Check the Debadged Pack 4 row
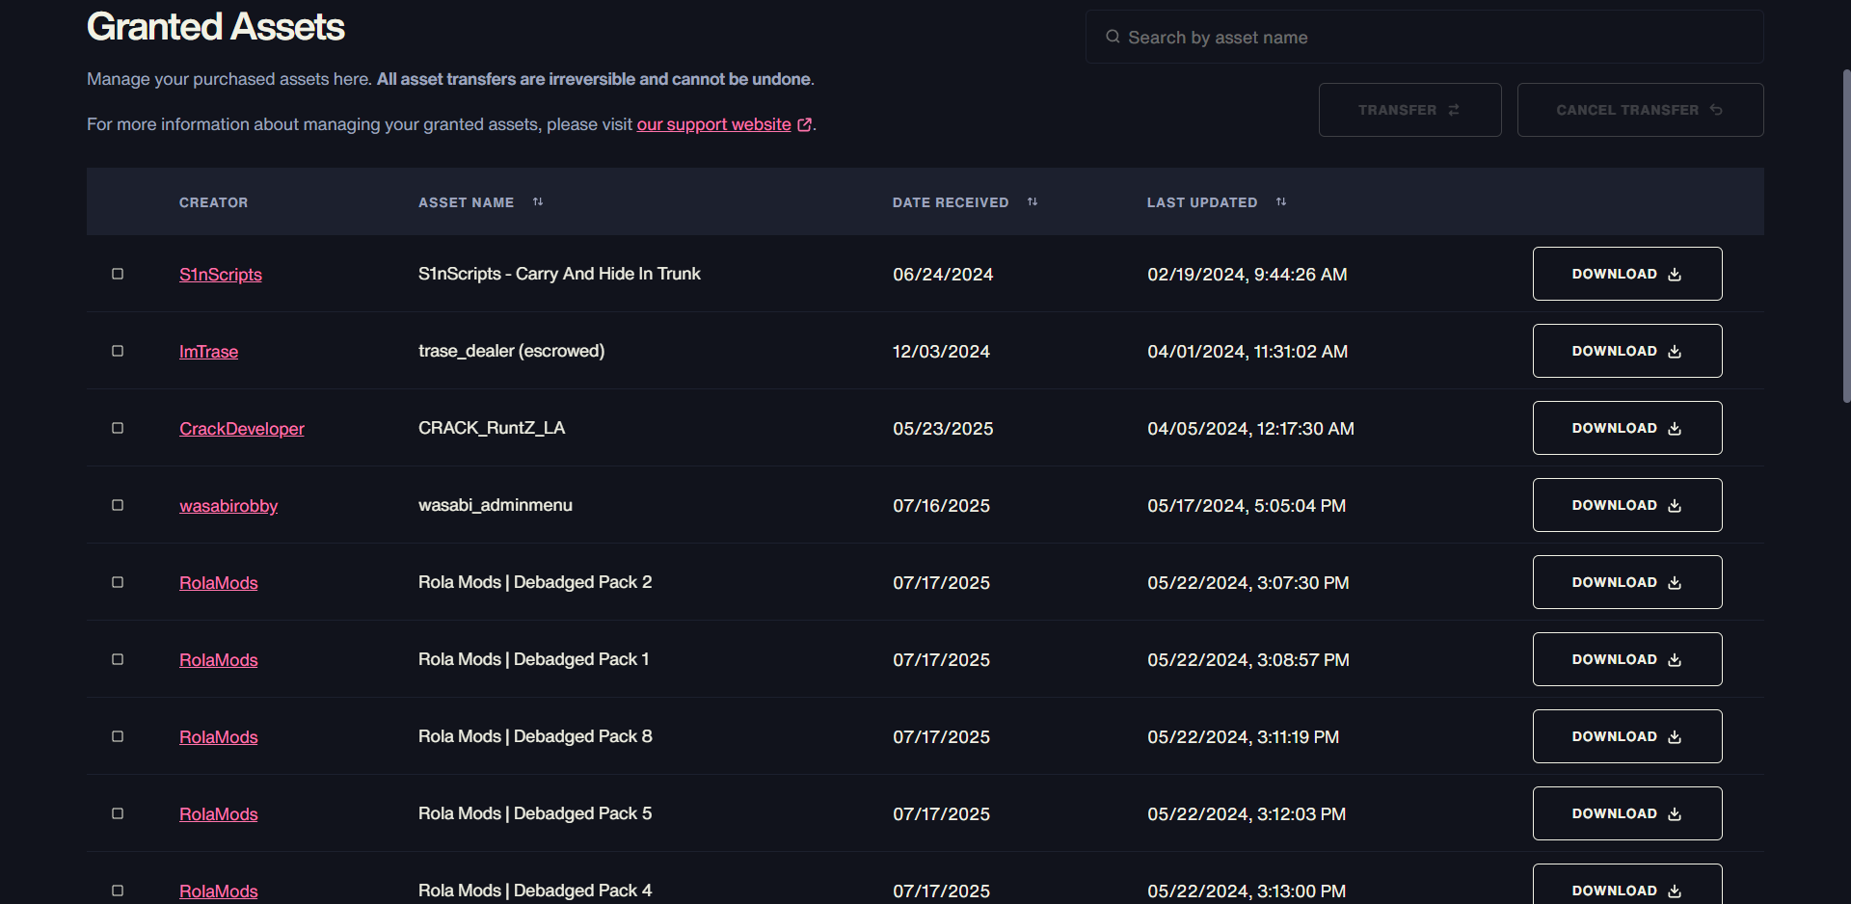 [118, 891]
